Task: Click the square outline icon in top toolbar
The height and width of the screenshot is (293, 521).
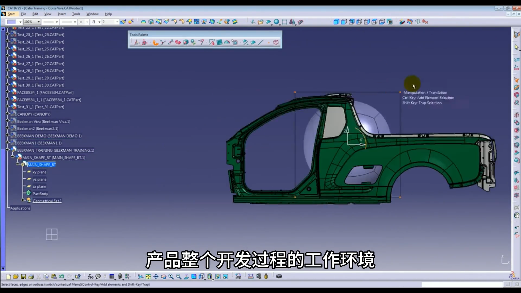Action: point(284,22)
